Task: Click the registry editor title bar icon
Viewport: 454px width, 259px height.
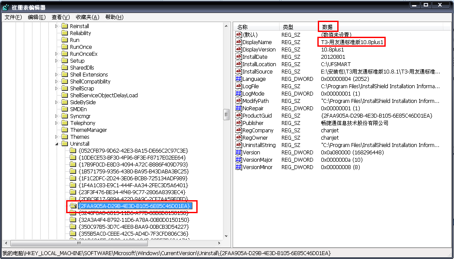Action: [6, 7]
